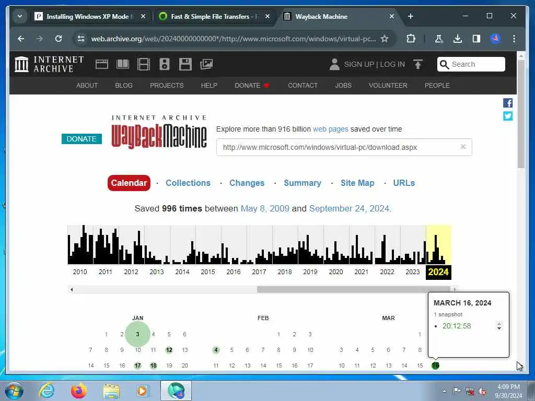This screenshot has width=535, height=401.
Task: Open the Windows Start button
Action: tap(14, 391)
